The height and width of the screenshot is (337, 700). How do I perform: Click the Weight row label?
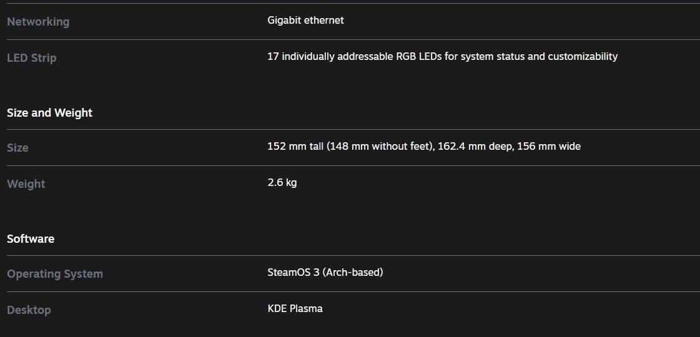pyautogui.click(x=26, y=184)
